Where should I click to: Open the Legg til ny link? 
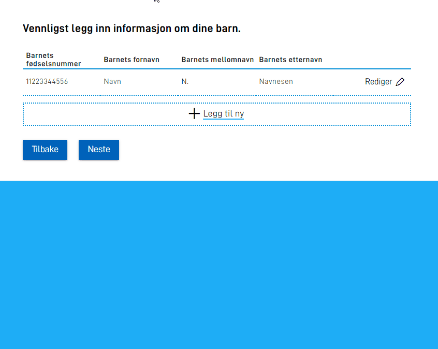[x=223, y=114]
